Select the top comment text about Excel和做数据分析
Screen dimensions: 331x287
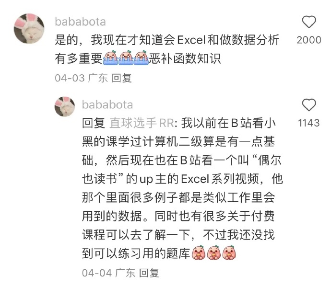pyautogui.click(x=167, y=49)
